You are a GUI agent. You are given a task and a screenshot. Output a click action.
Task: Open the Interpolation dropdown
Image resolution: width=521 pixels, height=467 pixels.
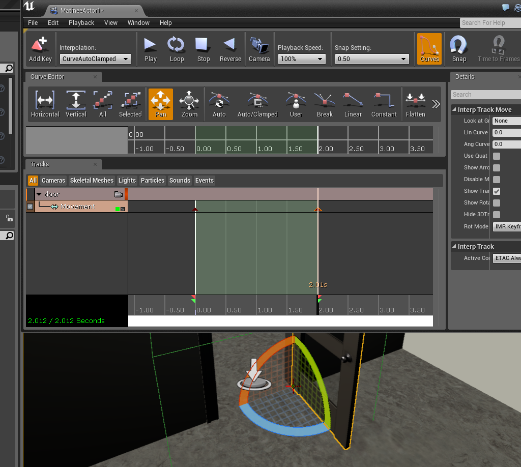coord(95,59)
